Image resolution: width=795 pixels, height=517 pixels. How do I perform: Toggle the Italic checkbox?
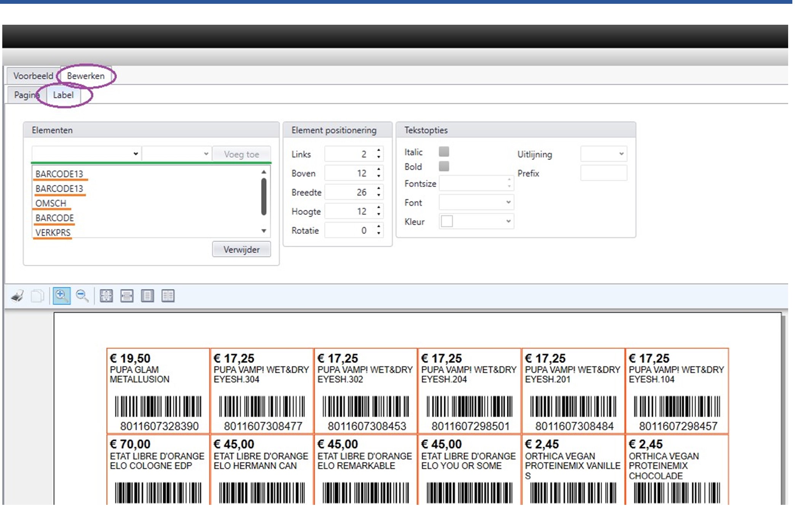[x=444, y=152]
